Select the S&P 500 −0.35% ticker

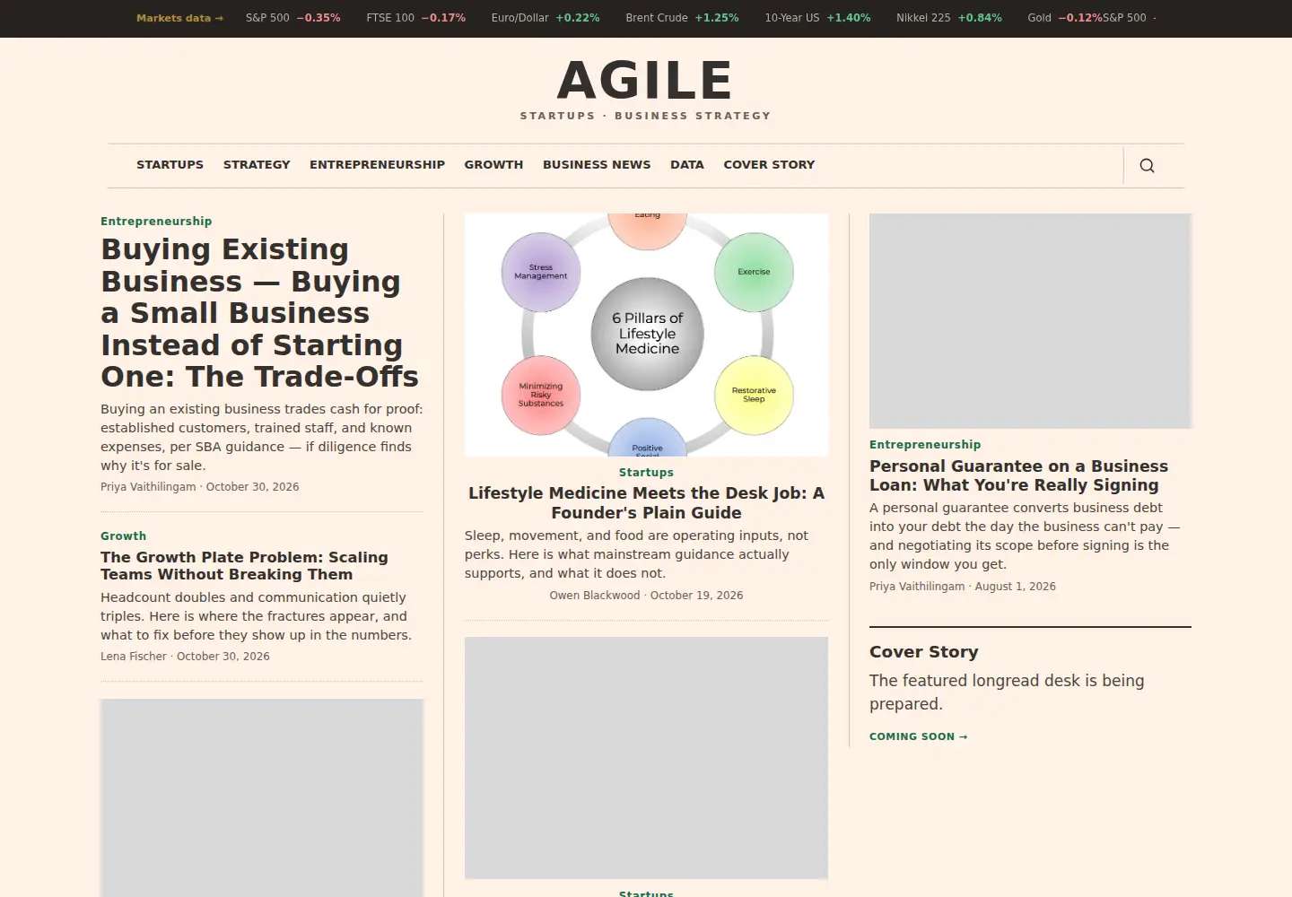pos(292,18)
